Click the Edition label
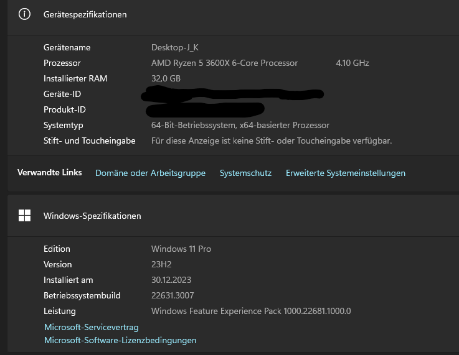This screenshot has width=459, height=355. pos(57,249)
